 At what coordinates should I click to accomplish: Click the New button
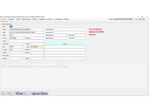4,93
